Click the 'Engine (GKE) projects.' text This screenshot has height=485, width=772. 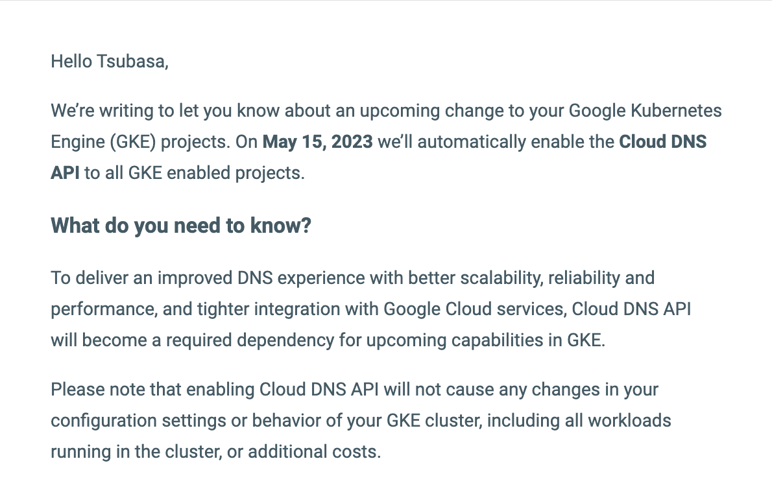click(x=141, y=142)
